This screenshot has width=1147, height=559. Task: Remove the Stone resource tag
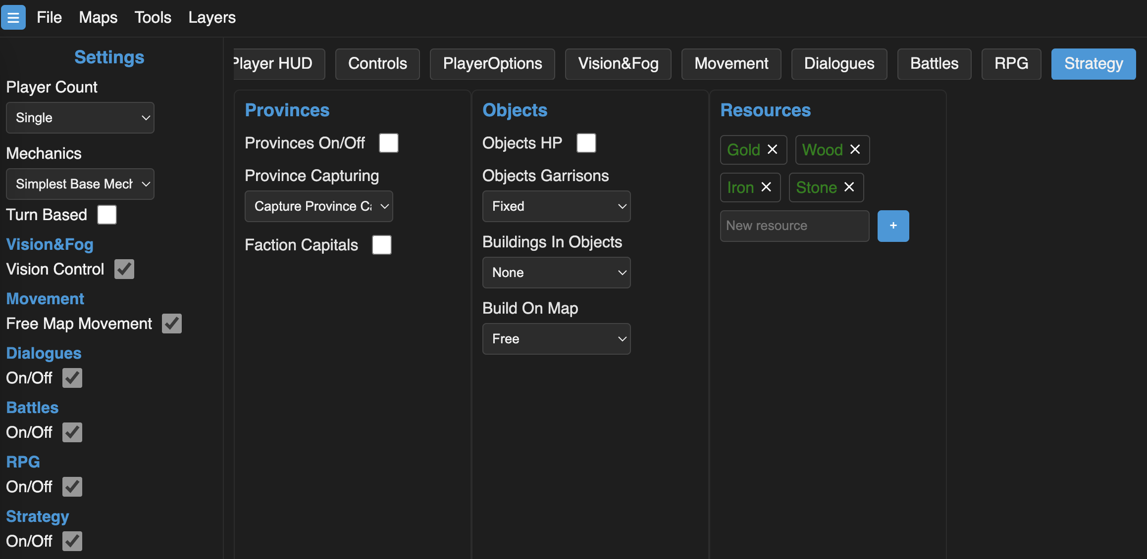[x=849, y=187]
